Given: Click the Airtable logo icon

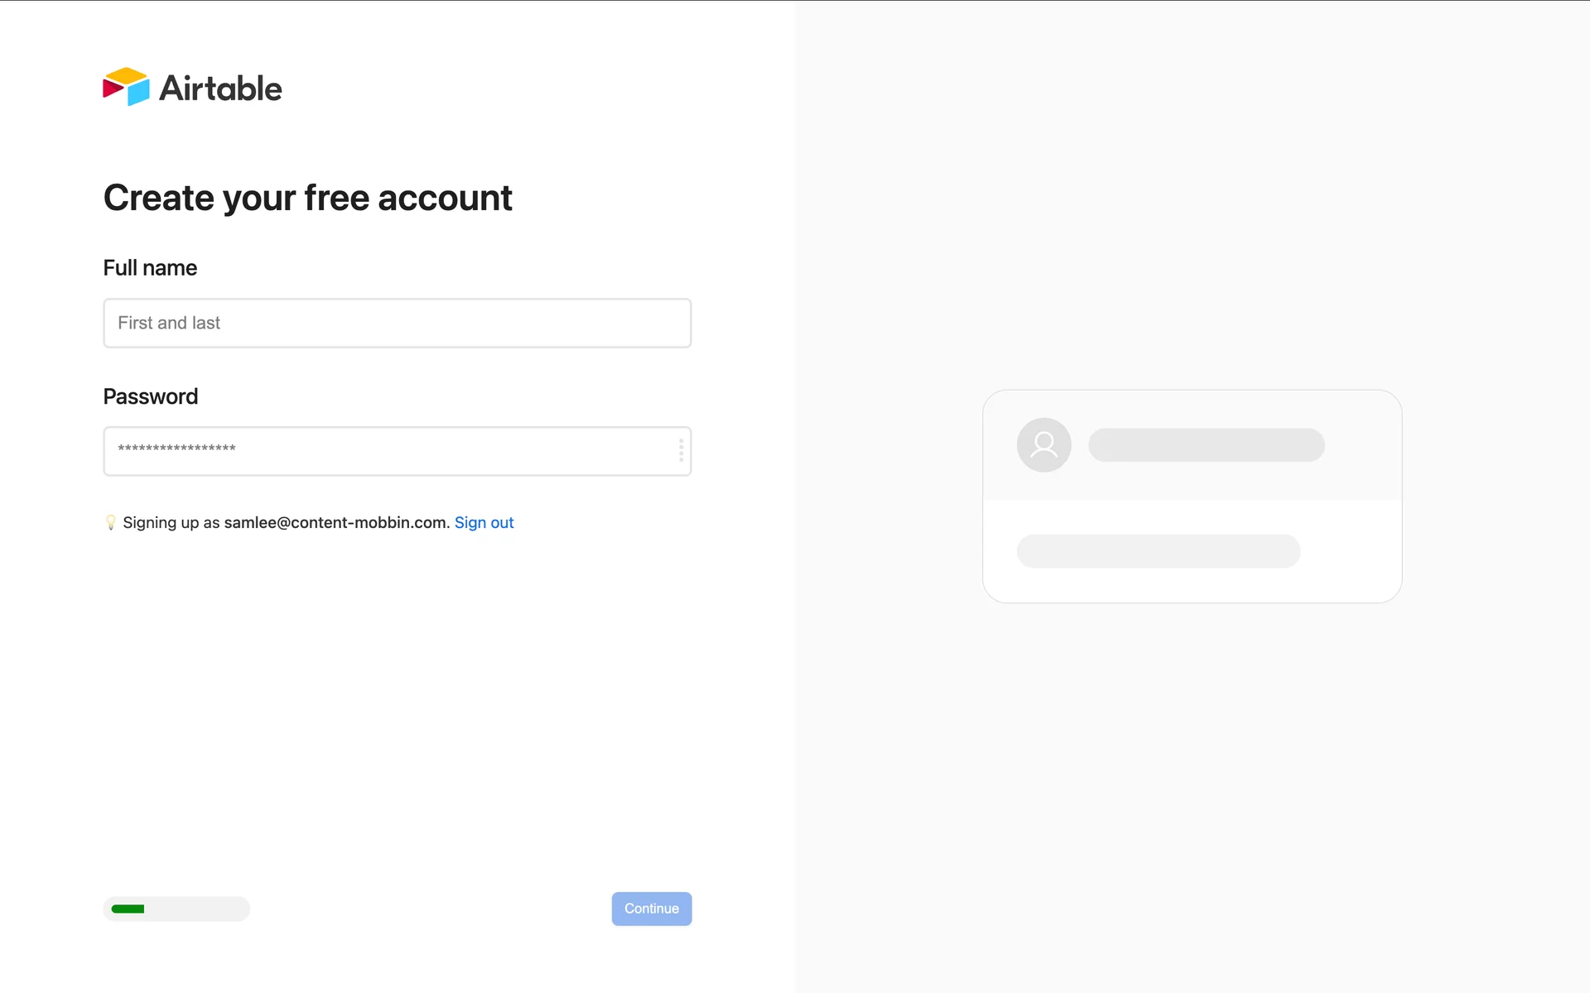Looking at the screenshot, I should click(126, 87).
